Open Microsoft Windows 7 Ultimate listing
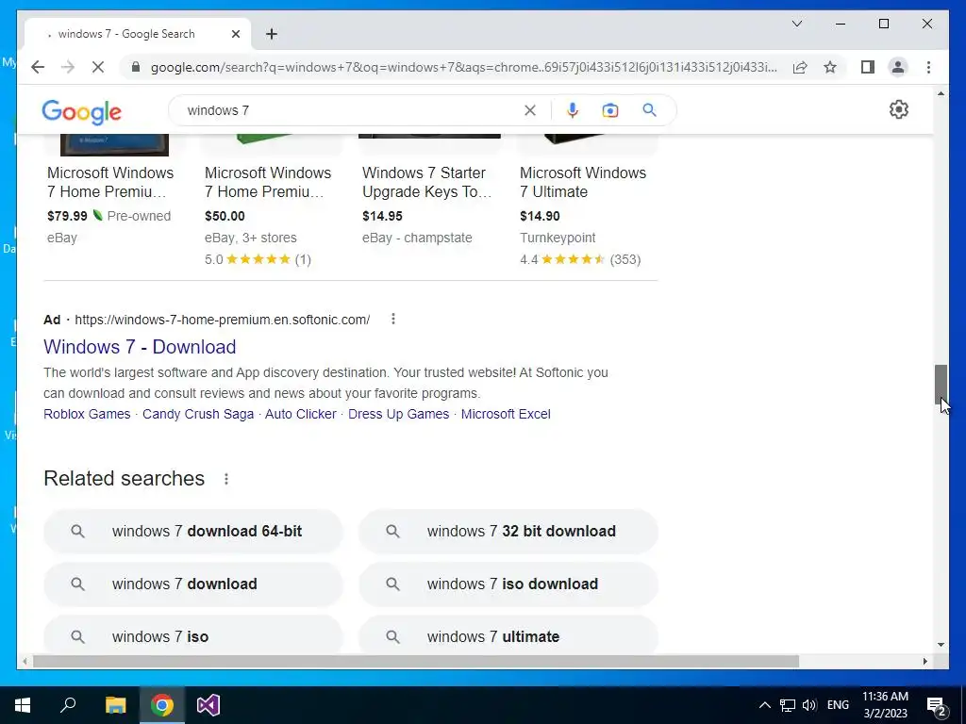The image size is (966, 724). (583, 182)
